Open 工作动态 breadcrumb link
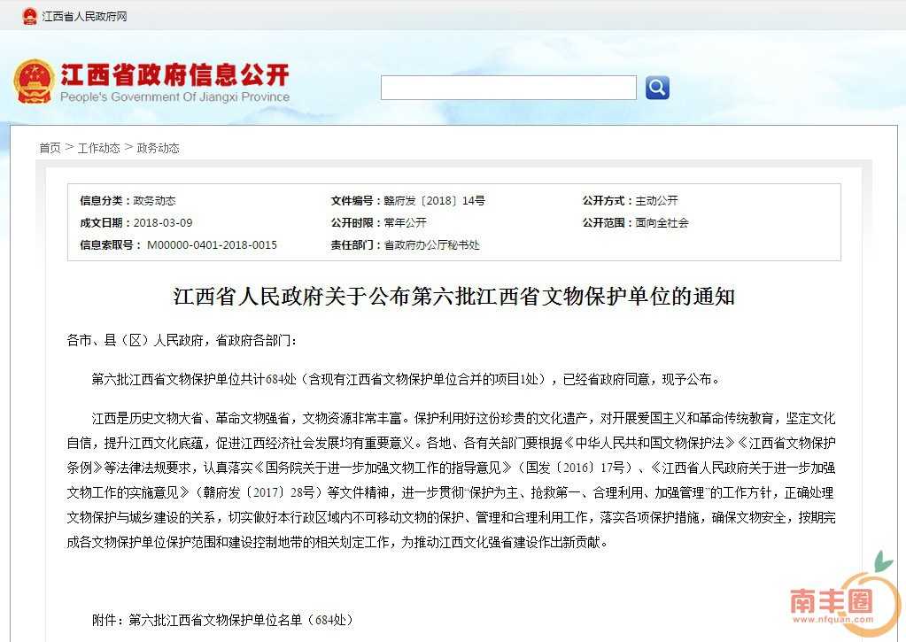Image resolution: width=906 pixels, height=642 pixels. pyautogui.click(x=98, y=148)
